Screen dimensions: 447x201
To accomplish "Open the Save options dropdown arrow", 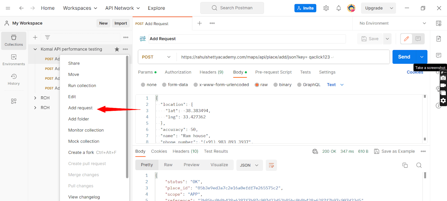I will tap(387, 39).
